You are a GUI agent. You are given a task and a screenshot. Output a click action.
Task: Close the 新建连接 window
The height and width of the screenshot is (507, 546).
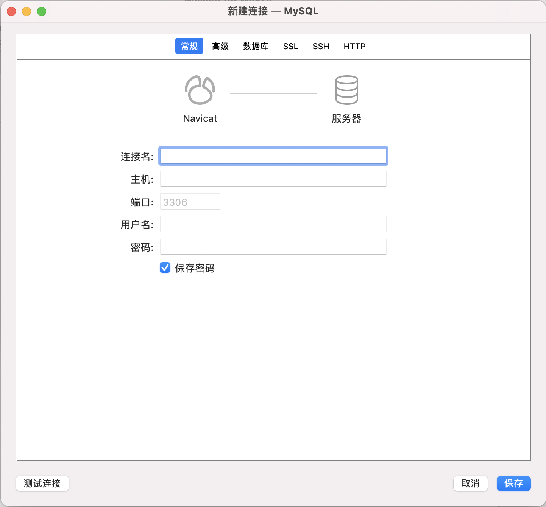pos(11,11)
